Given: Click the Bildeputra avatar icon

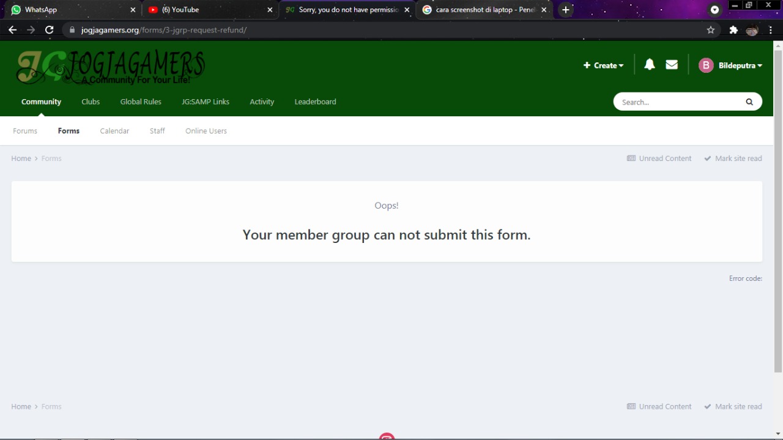Looking at the screenshot, I should (x=706, y=65).
